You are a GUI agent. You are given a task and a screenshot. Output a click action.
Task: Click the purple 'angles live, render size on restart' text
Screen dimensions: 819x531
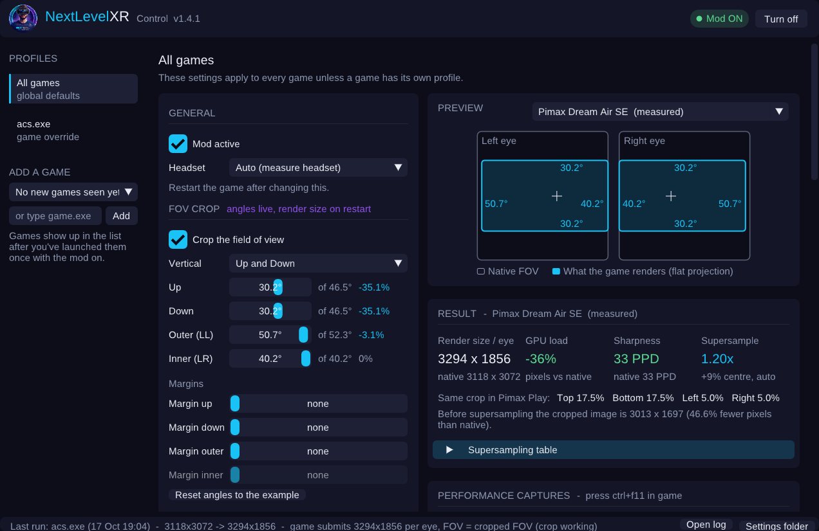tap(299, 209)
